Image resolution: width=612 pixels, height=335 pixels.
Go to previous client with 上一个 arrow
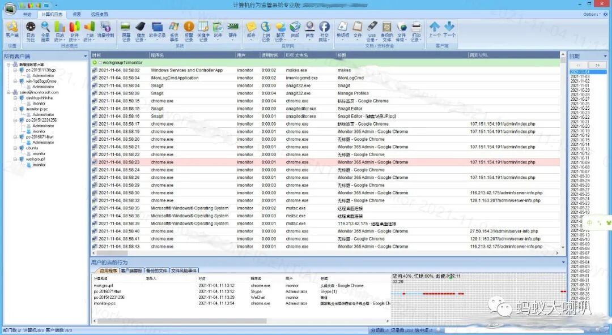point(435,29)
